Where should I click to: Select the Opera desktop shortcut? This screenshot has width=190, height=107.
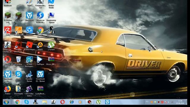[x=8, y=61]
